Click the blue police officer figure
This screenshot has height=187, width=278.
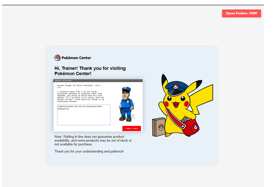pyautogui.click(x=126, y=104)
